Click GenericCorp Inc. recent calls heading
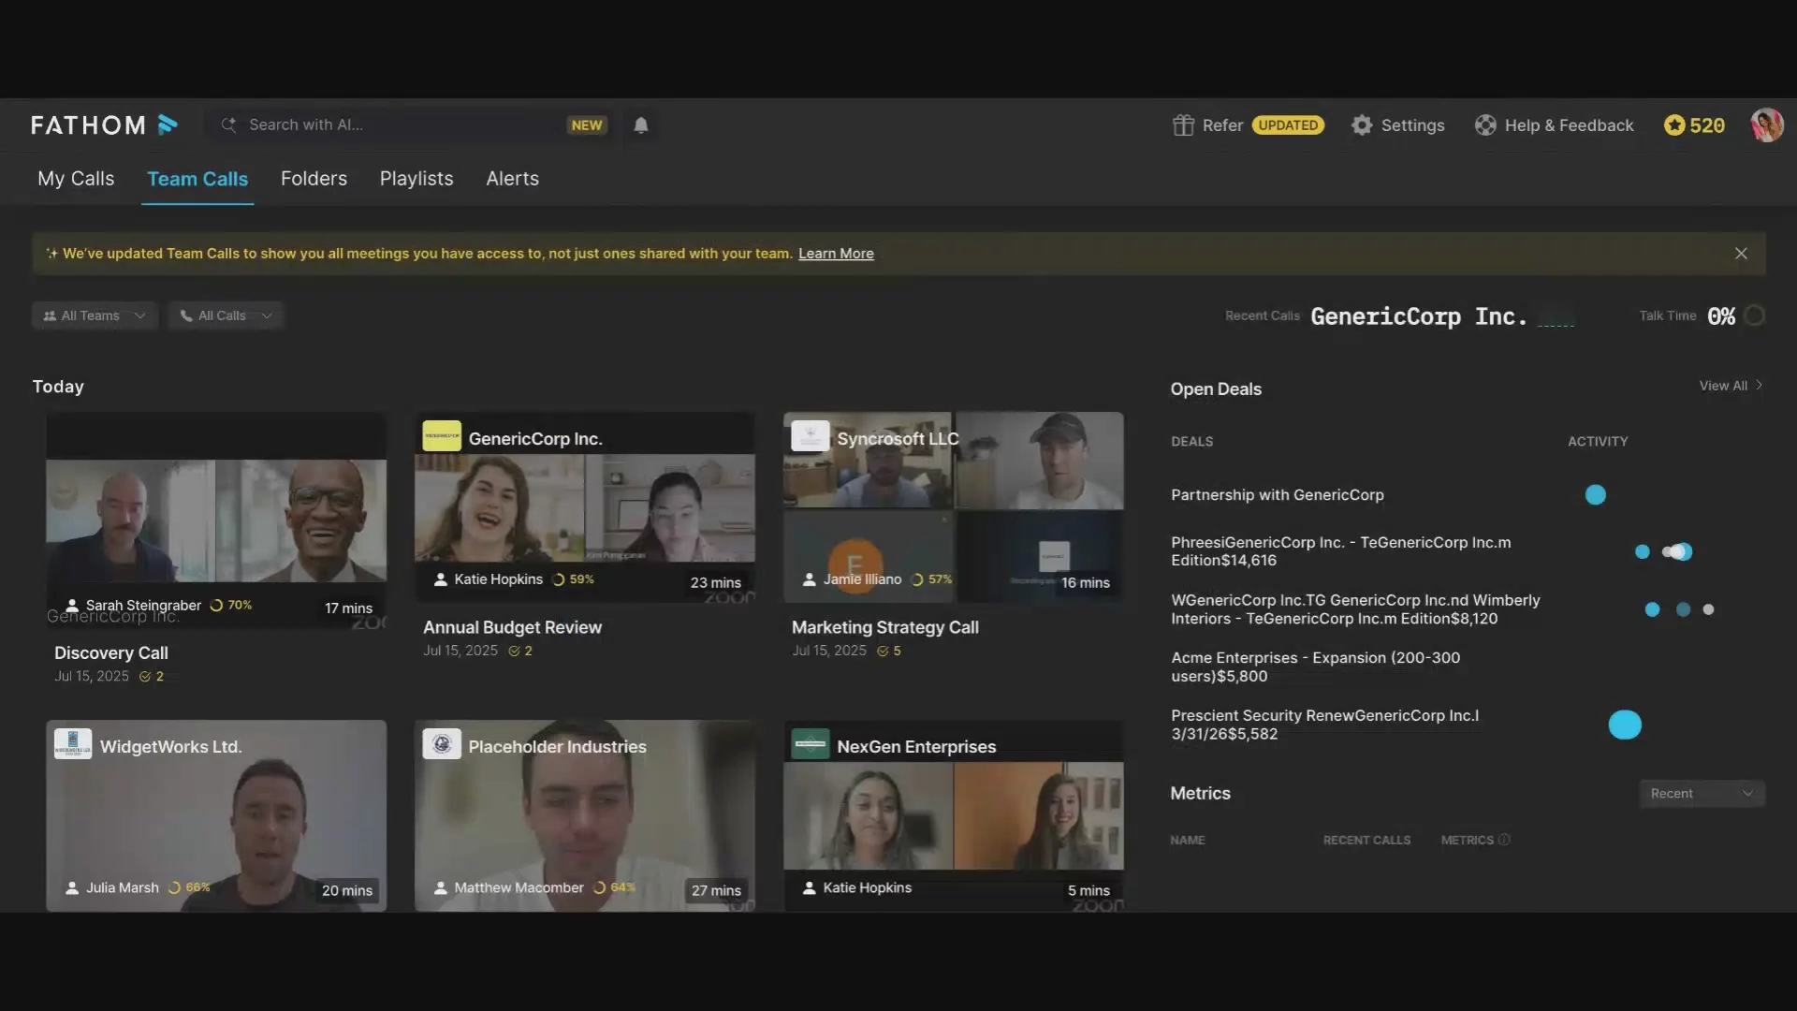 click(1419, 316)
